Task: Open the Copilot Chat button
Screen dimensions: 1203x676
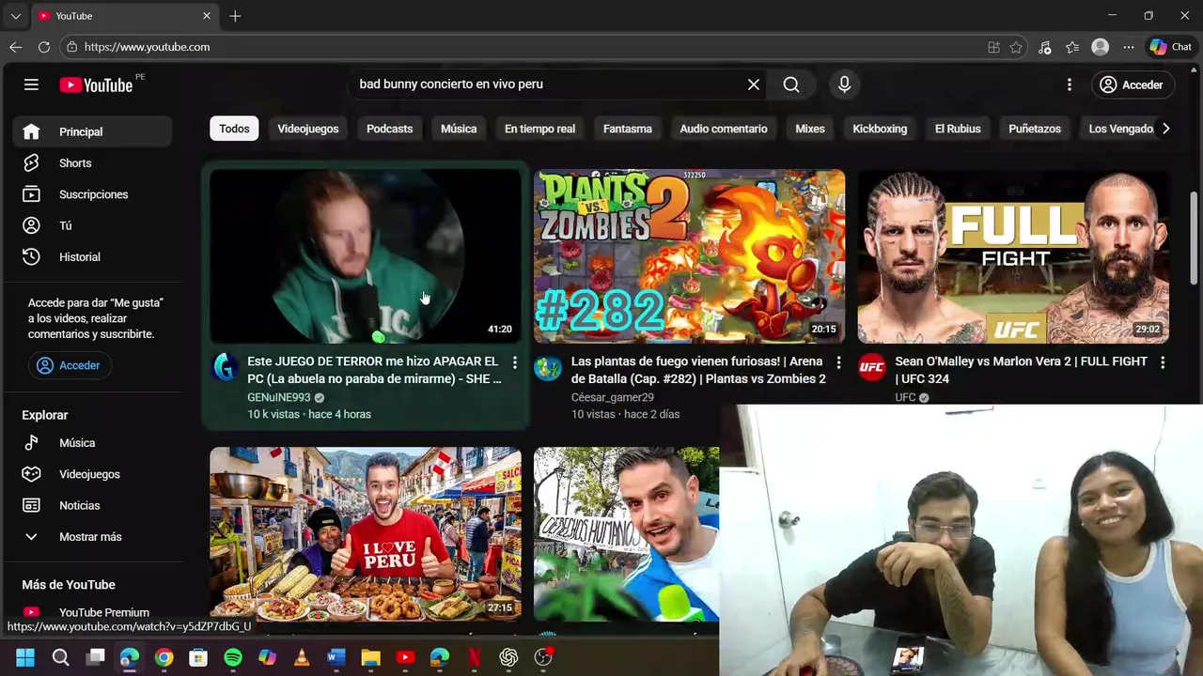Action: coord(1171,47)
